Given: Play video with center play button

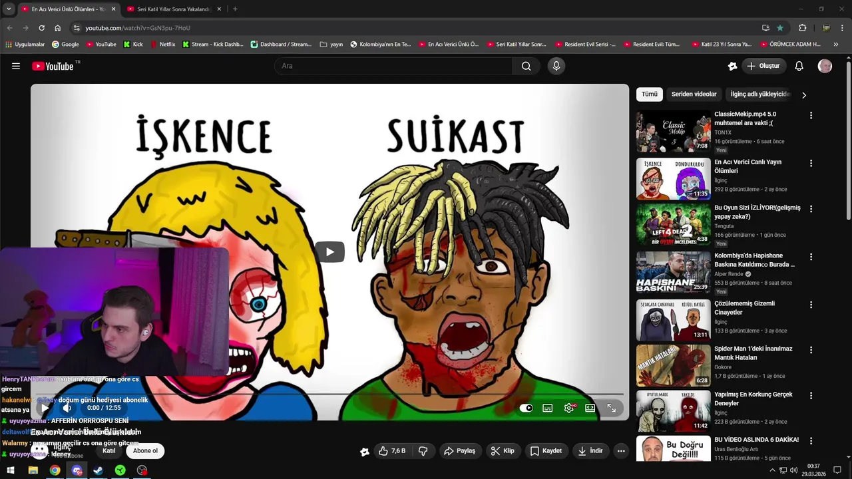Looking at the screenshot, I should [x=329, y=251].
